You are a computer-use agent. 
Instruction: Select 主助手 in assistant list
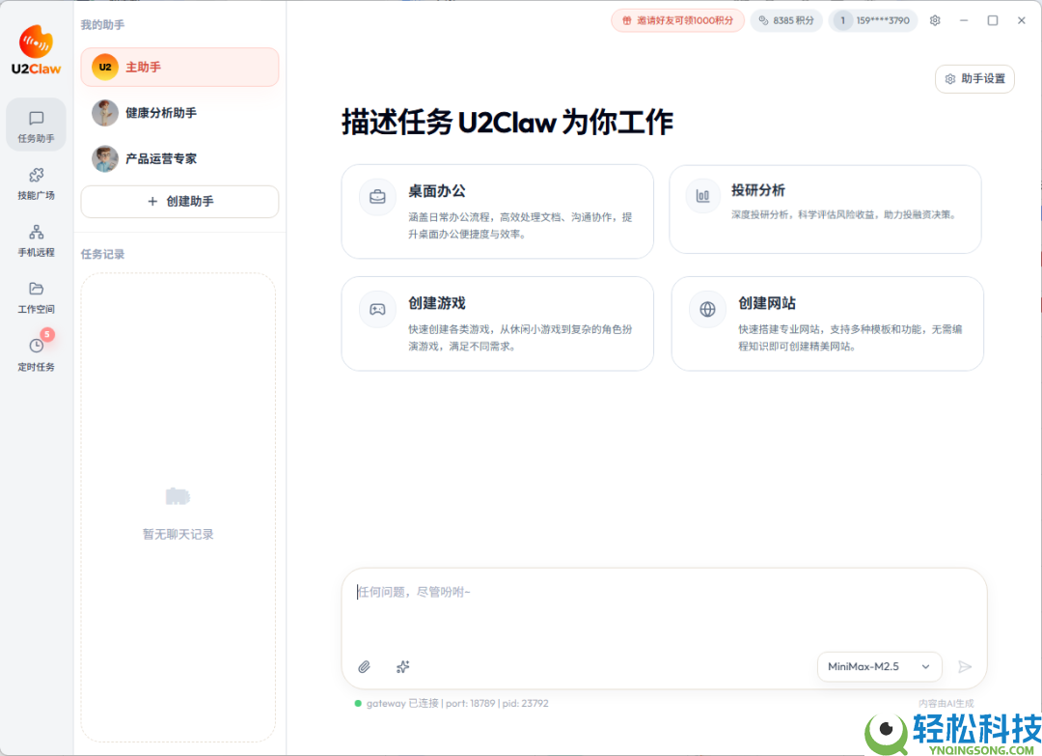coord(179,68)
